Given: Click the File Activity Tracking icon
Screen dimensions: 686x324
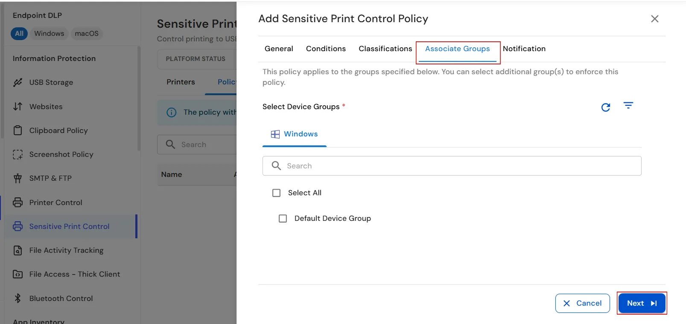Looking at the screenshot, I should [x=18, y=250].
